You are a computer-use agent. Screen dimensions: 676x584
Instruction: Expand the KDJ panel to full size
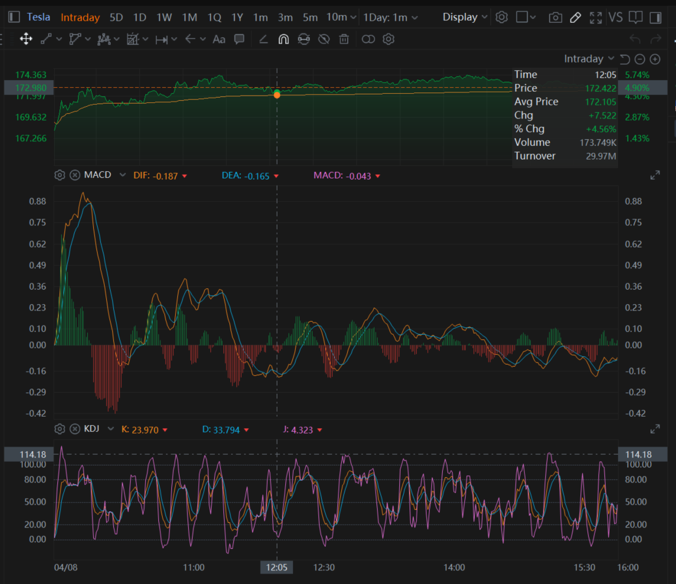(655, 429)
